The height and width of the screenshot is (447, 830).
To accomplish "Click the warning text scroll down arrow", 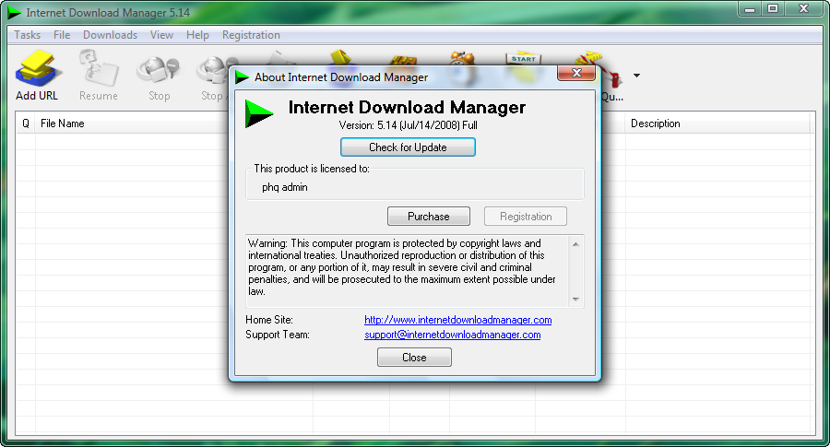I will click(575, 300).
